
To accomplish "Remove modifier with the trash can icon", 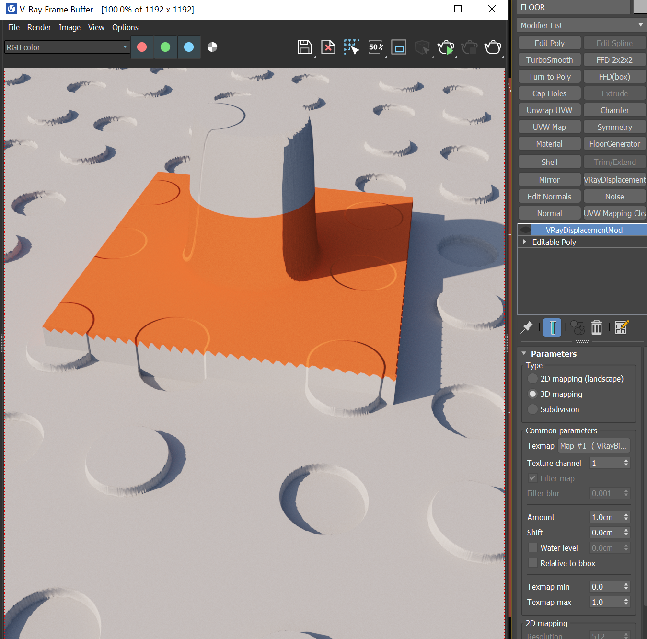I will 597,327.
